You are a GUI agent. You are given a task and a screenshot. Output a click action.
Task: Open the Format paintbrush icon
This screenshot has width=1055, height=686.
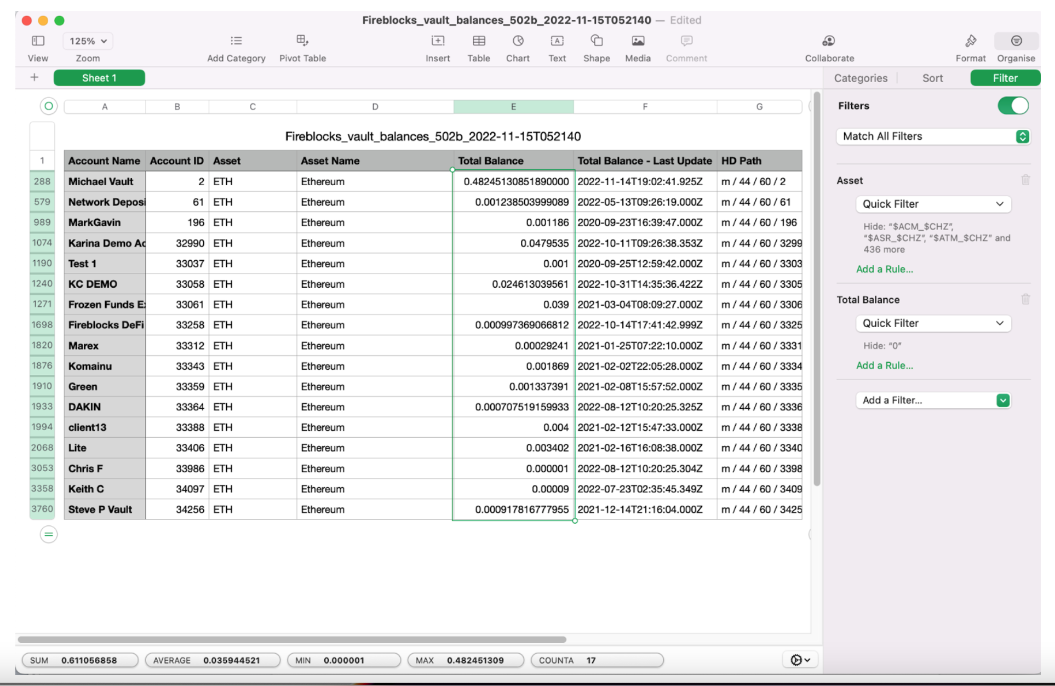point(971,41)
